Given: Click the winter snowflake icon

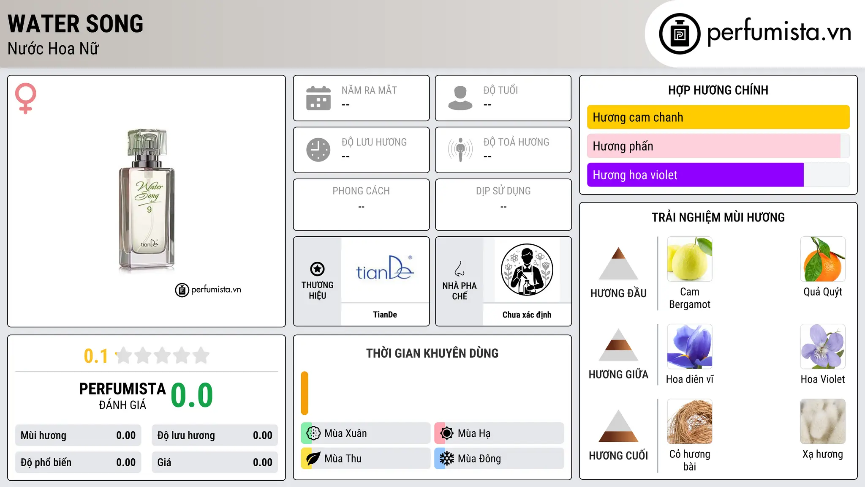Looking at the screenshot, I should coord(447,459).
